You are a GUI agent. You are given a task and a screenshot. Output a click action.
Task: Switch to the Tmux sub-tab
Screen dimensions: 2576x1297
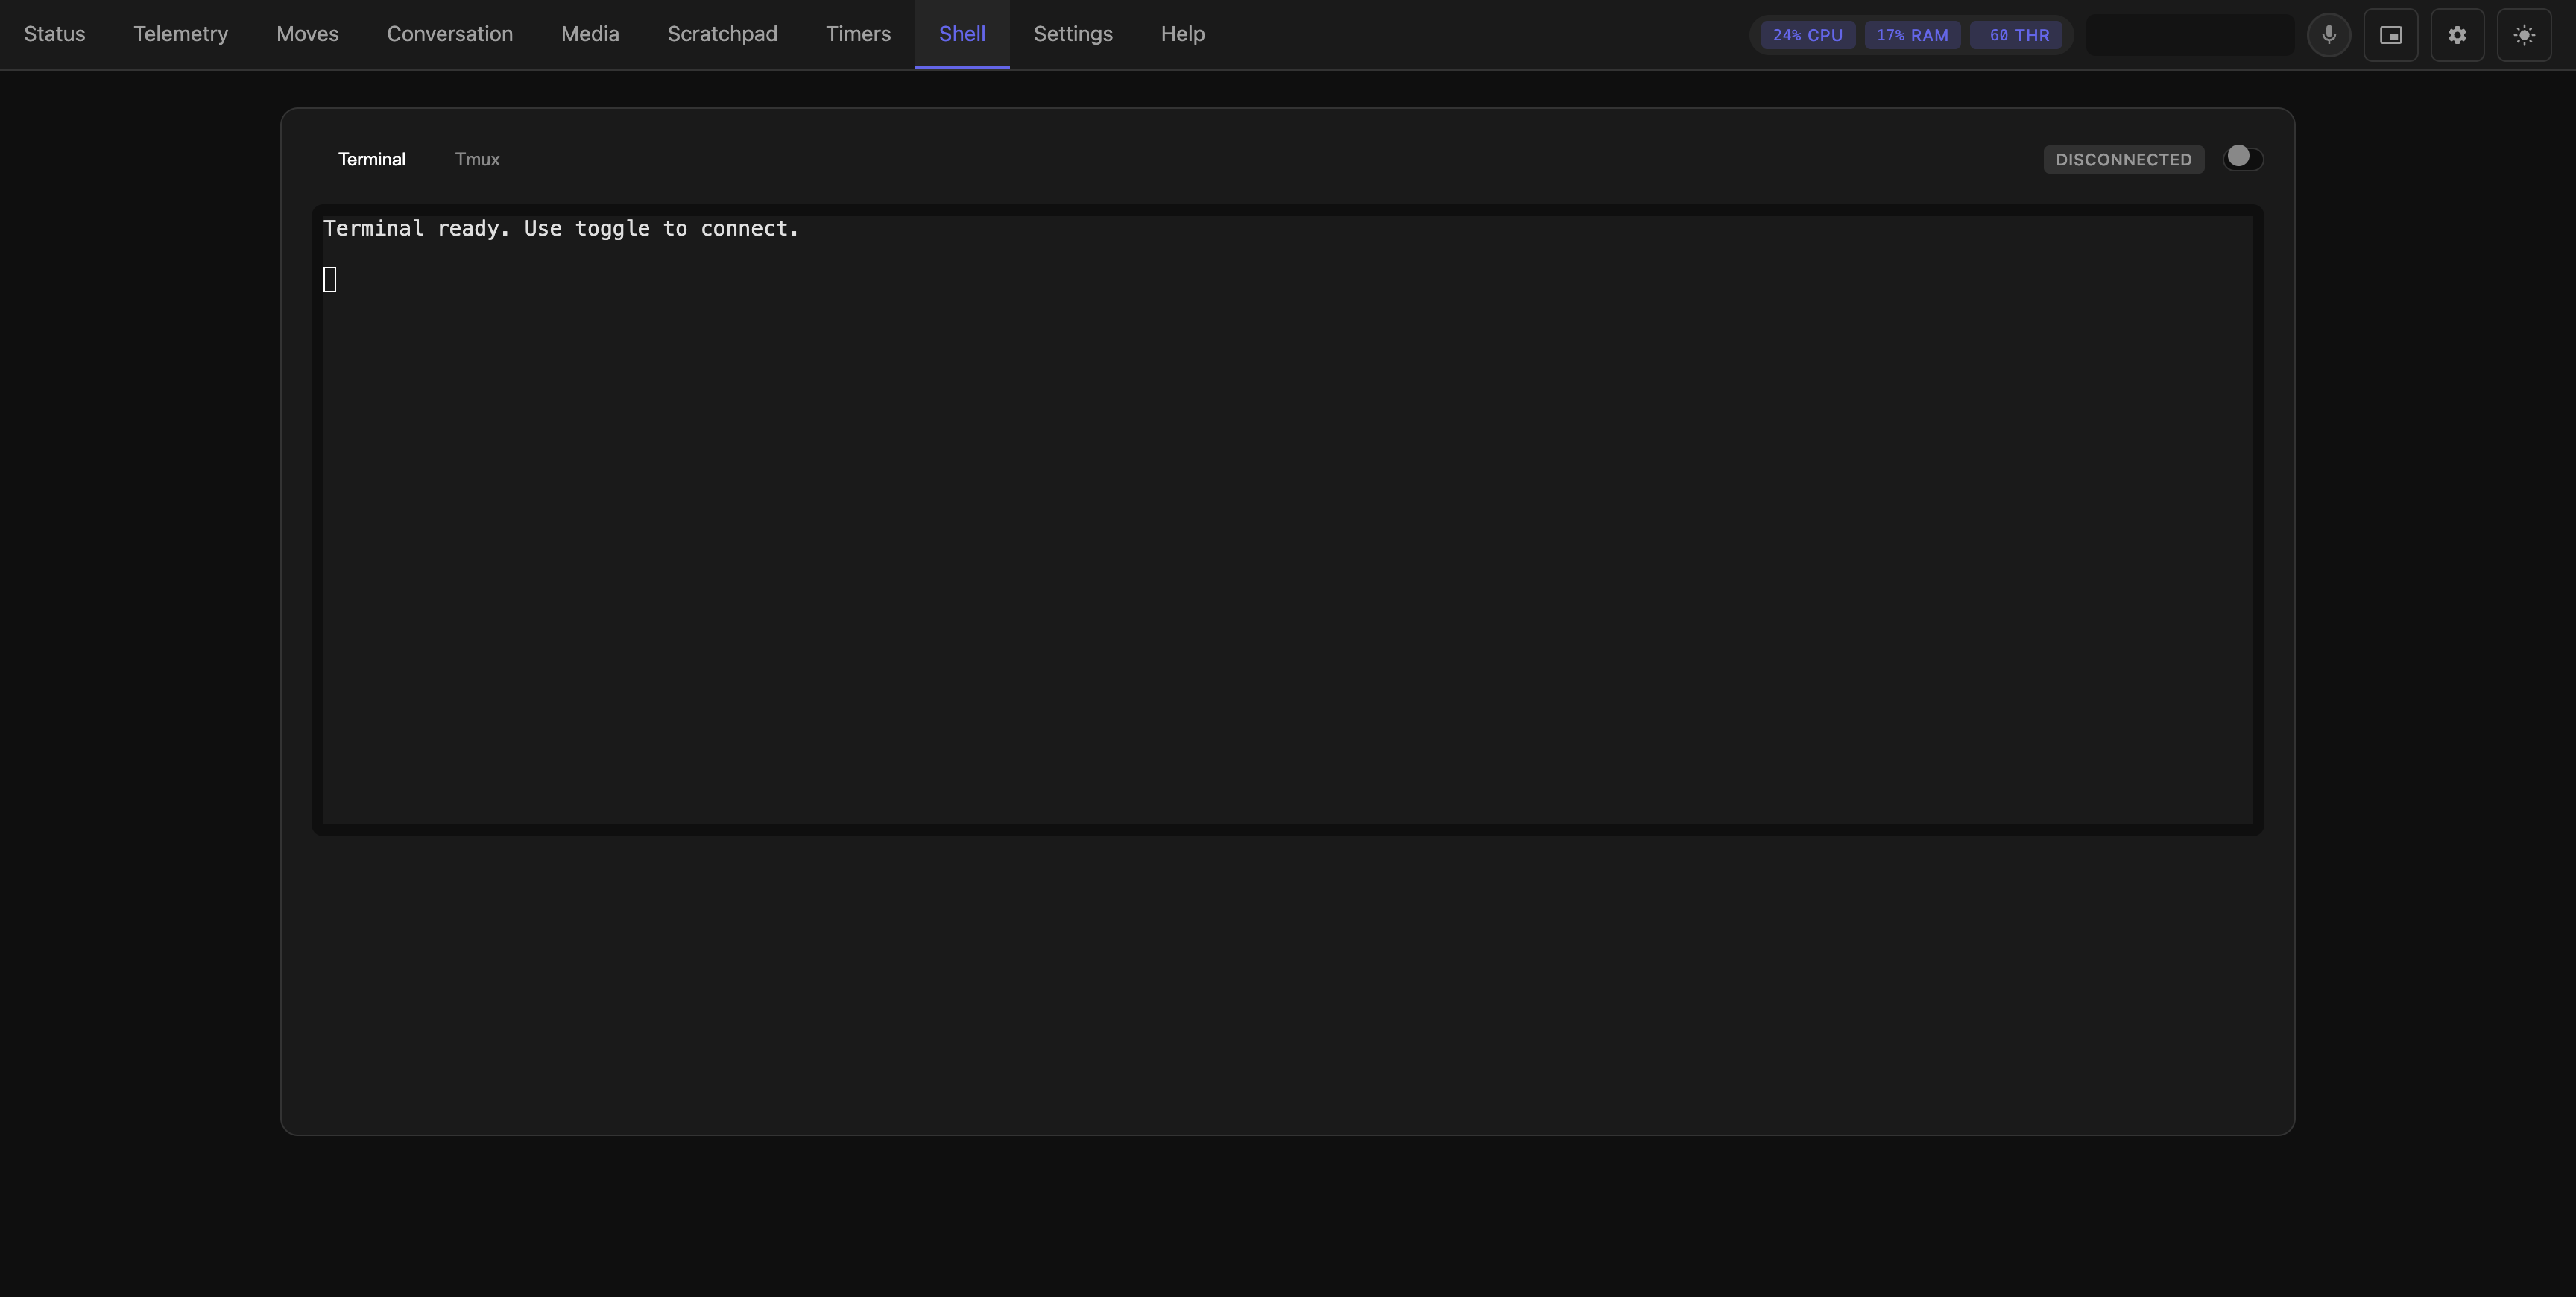477,159
